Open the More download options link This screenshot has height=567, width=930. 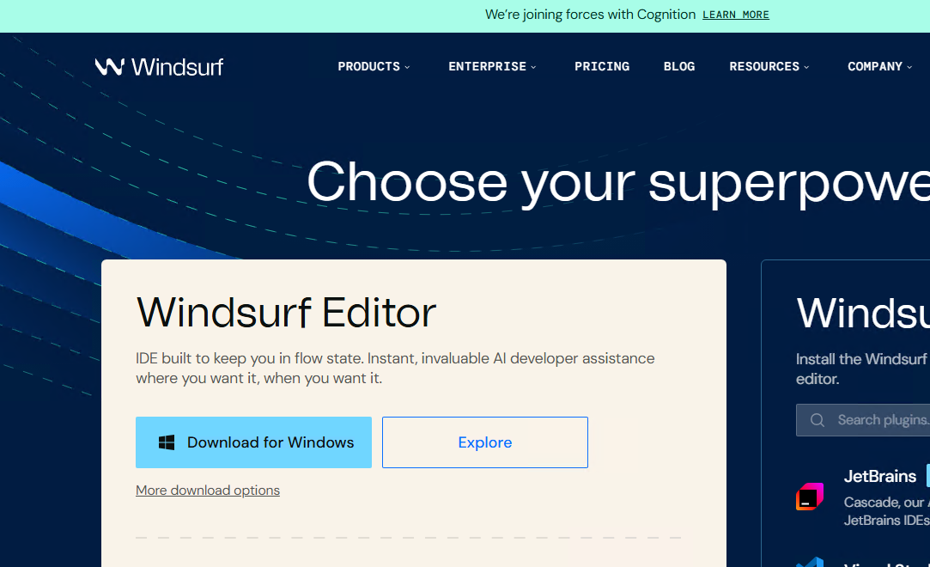point(208,491)
